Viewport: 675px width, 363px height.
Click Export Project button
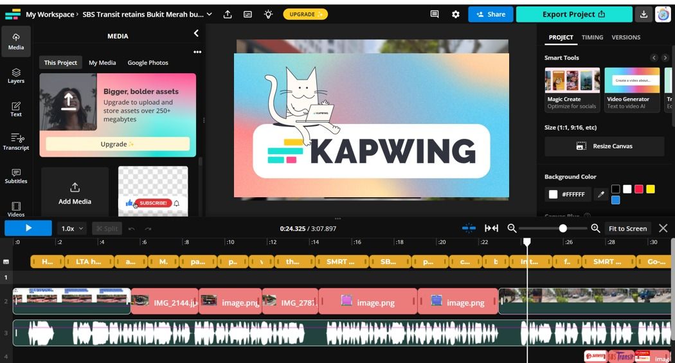(x=574, y=14)
